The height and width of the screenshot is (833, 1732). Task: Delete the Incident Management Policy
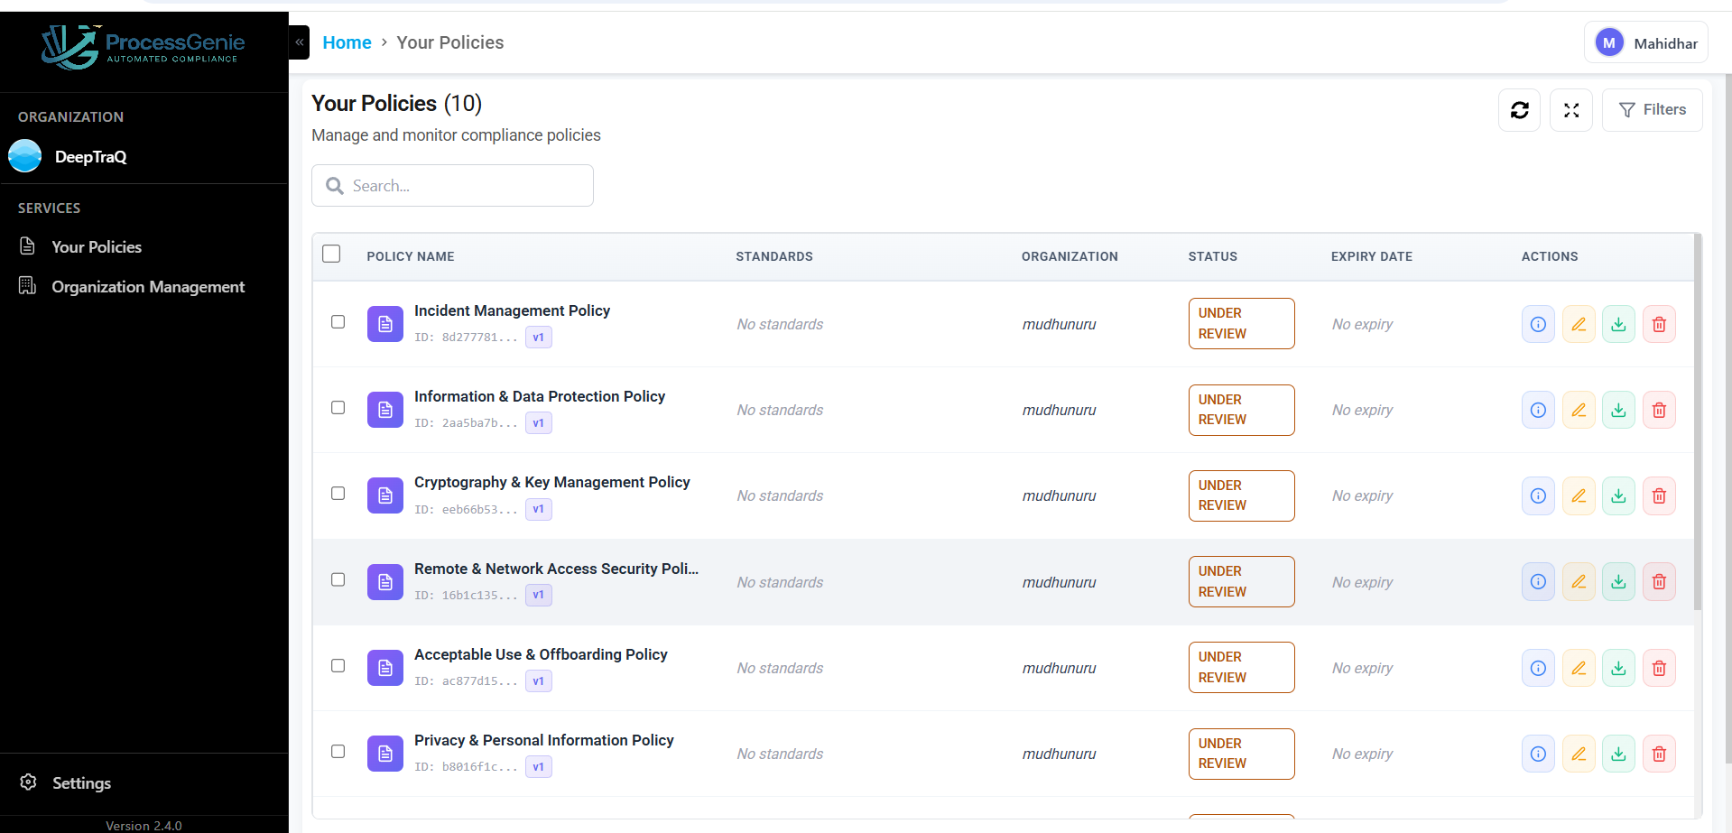pyautogui.click(x=1659, y=324)
